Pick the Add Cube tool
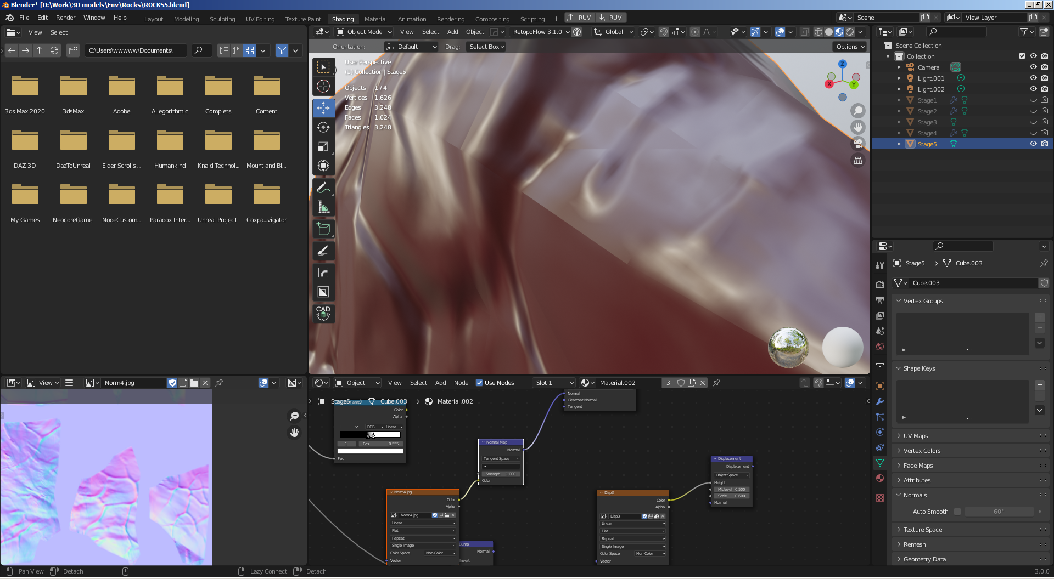The height and width of the screenshot is (579, 1054). click(323, 229)
